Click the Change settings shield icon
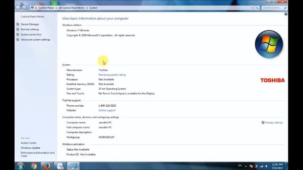Viewport: 303px width, 170px height. (x=263, y=122)
